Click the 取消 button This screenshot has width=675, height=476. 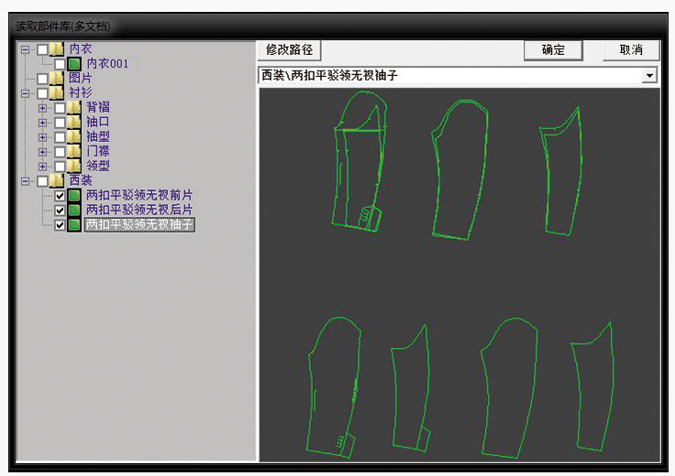point(631,50)
